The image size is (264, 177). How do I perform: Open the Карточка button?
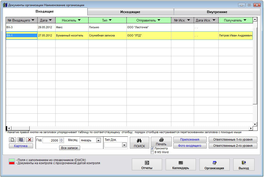click(21, 146)
